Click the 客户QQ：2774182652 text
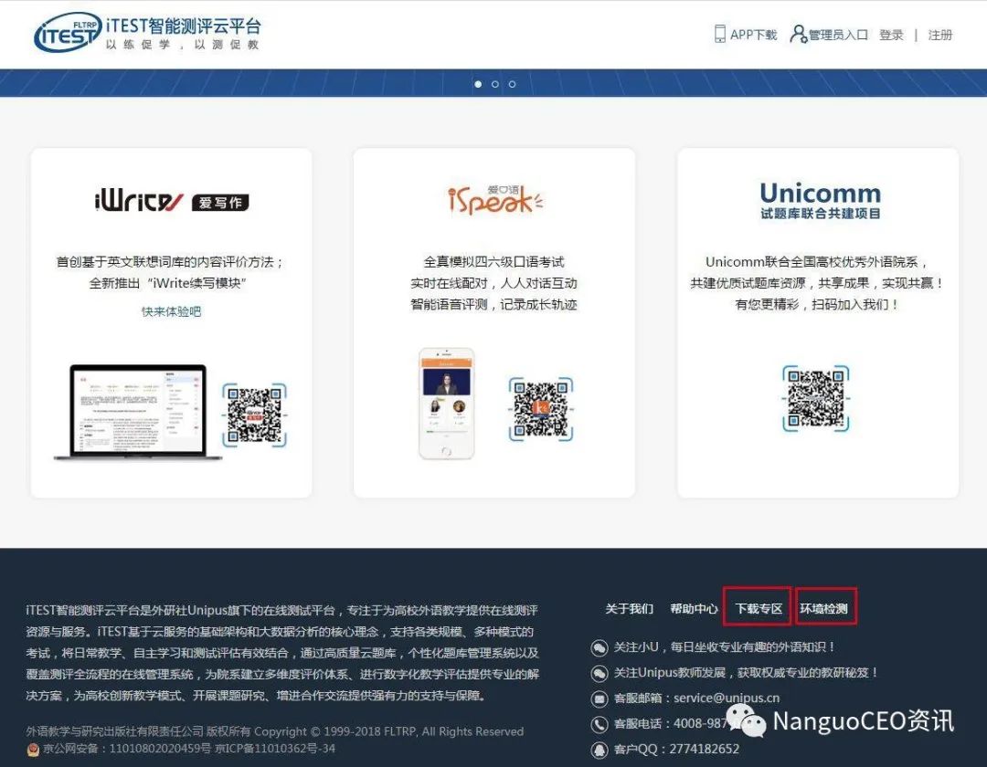Viewport: 987px width, 767px height. [x=676, y=749]
